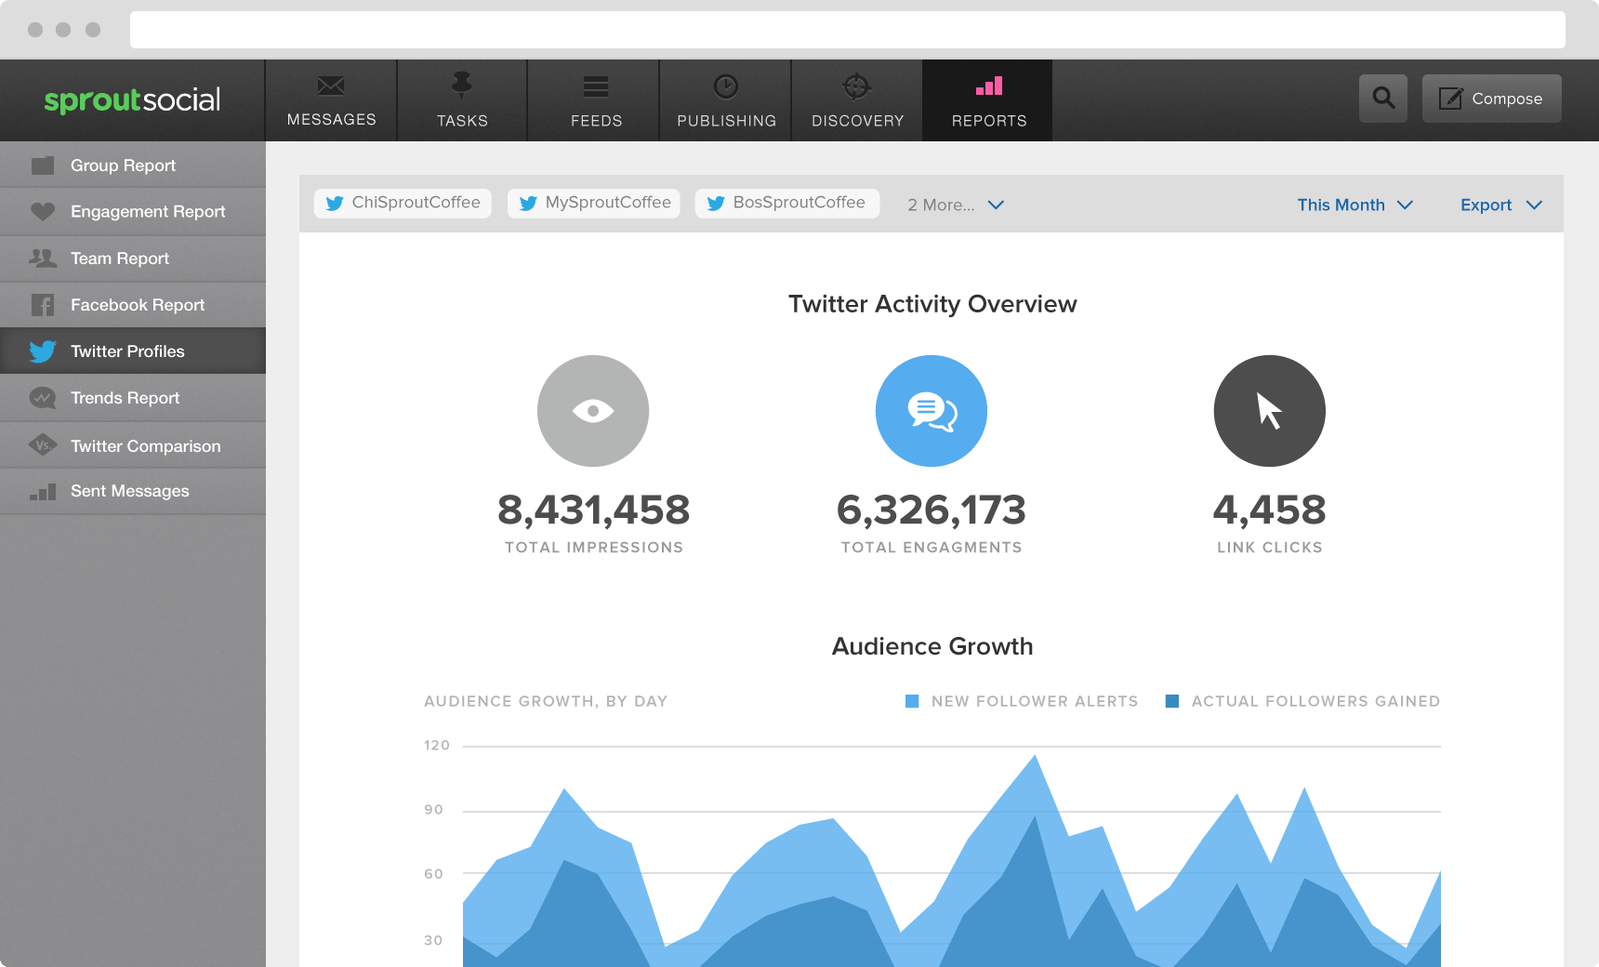Click the Engagement Report heart icon
The image size is (1599, 967).
tap(42, 212)
